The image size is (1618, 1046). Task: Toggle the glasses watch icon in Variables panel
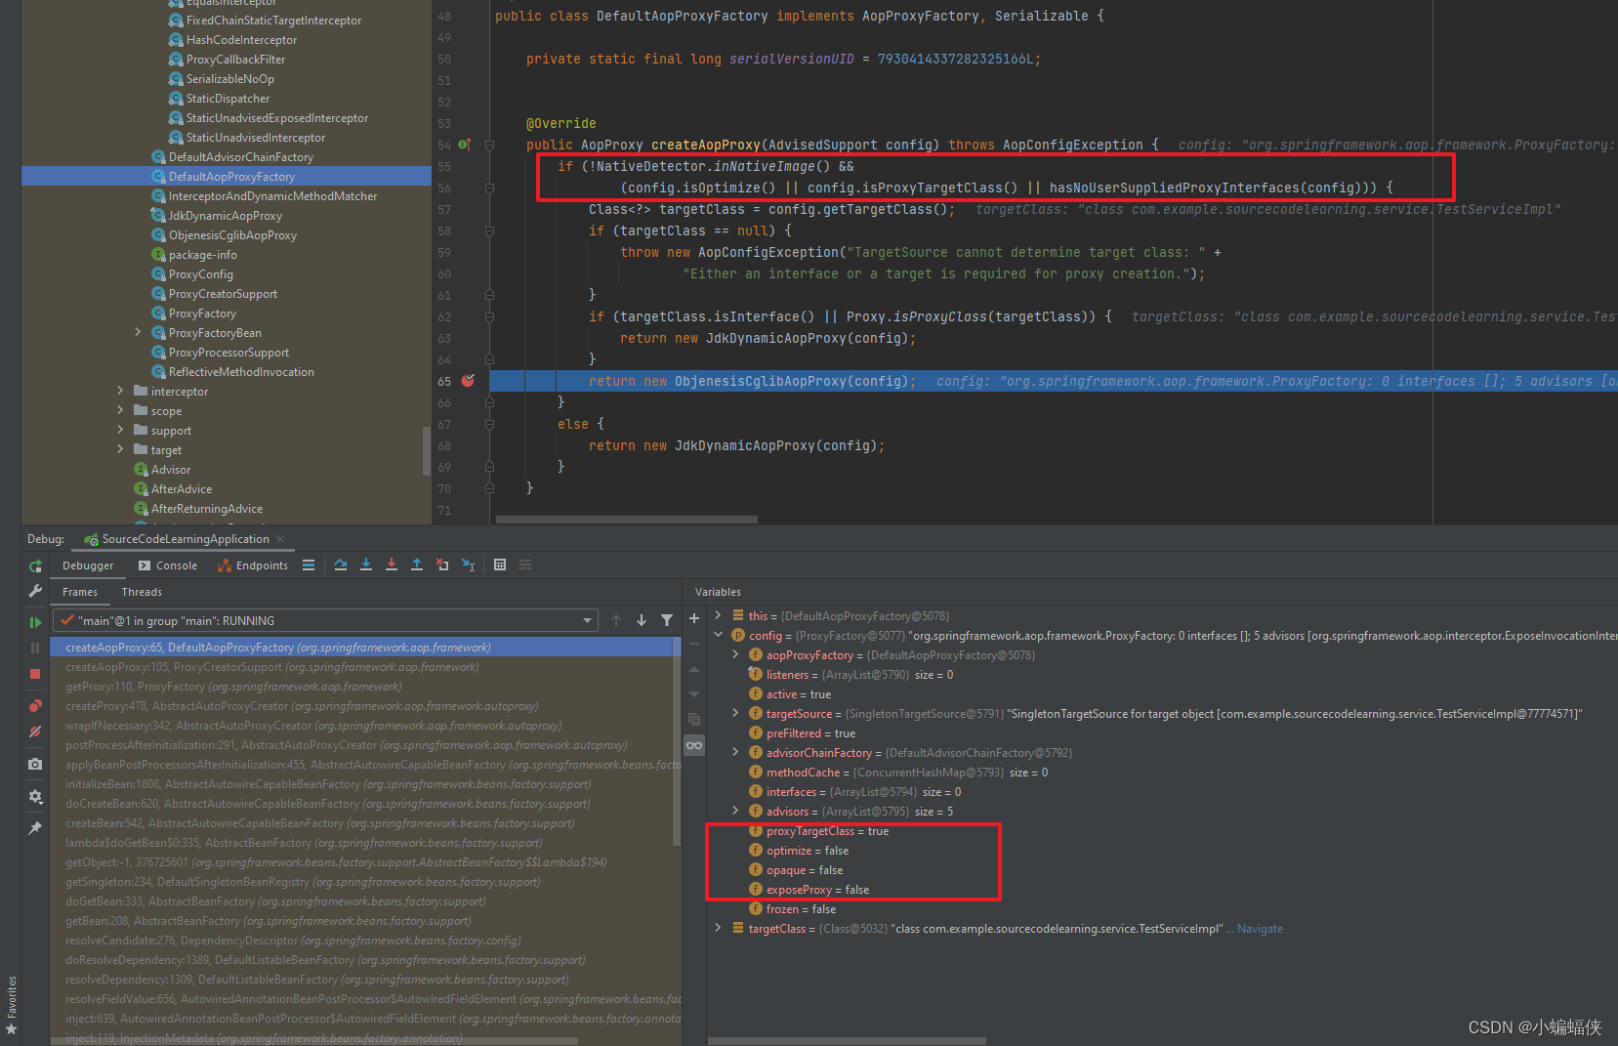click(693, 745)
